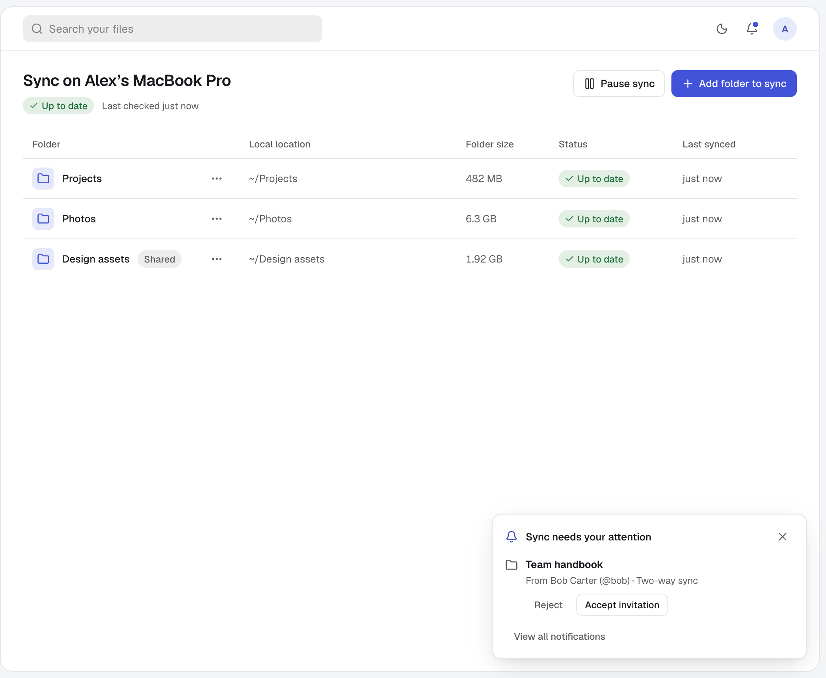Click the Team handbook title
The width and height of the screenshot is (826, 678).
[564, 564]
